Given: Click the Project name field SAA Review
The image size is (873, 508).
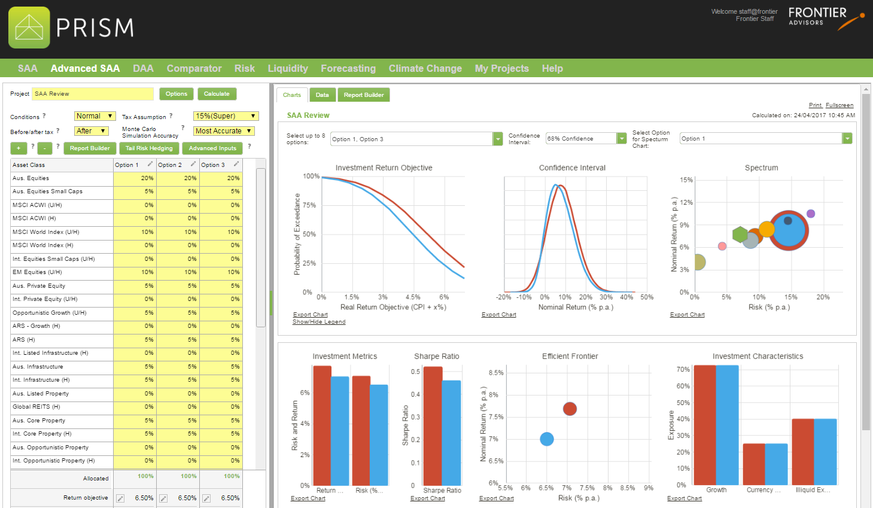Looking at the screenshot, I should click(x=93, y=94).
